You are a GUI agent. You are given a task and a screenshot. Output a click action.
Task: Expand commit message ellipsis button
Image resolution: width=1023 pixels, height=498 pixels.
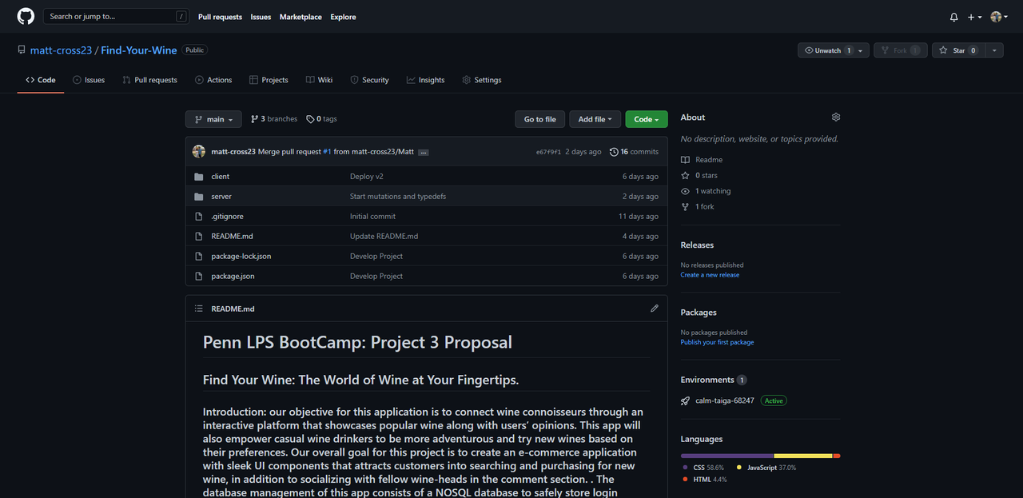[x=424, y=152]
